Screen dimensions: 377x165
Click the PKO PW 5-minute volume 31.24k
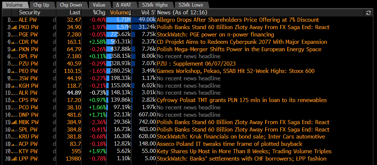147,27
